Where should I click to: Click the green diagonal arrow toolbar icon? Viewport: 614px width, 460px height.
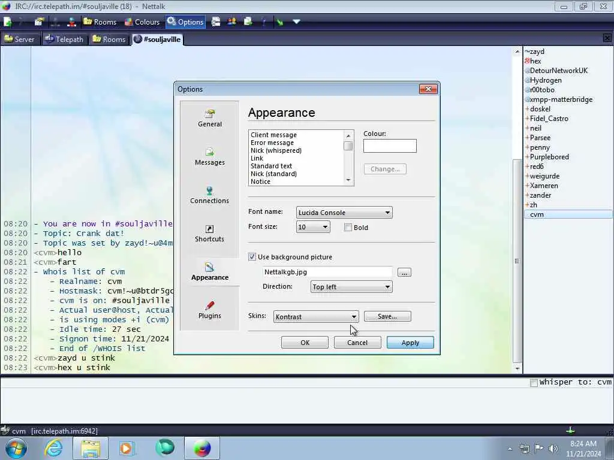point(279,22)
